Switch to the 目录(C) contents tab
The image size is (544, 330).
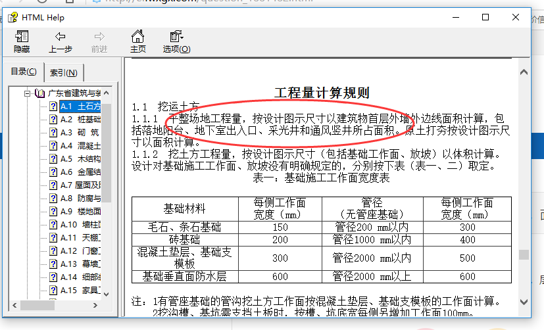(24, 72)
